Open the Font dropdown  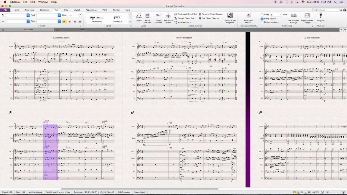point(59,15)
